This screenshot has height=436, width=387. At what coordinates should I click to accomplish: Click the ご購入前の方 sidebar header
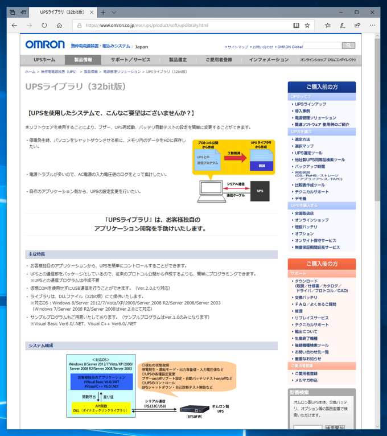tap(322, 87)
